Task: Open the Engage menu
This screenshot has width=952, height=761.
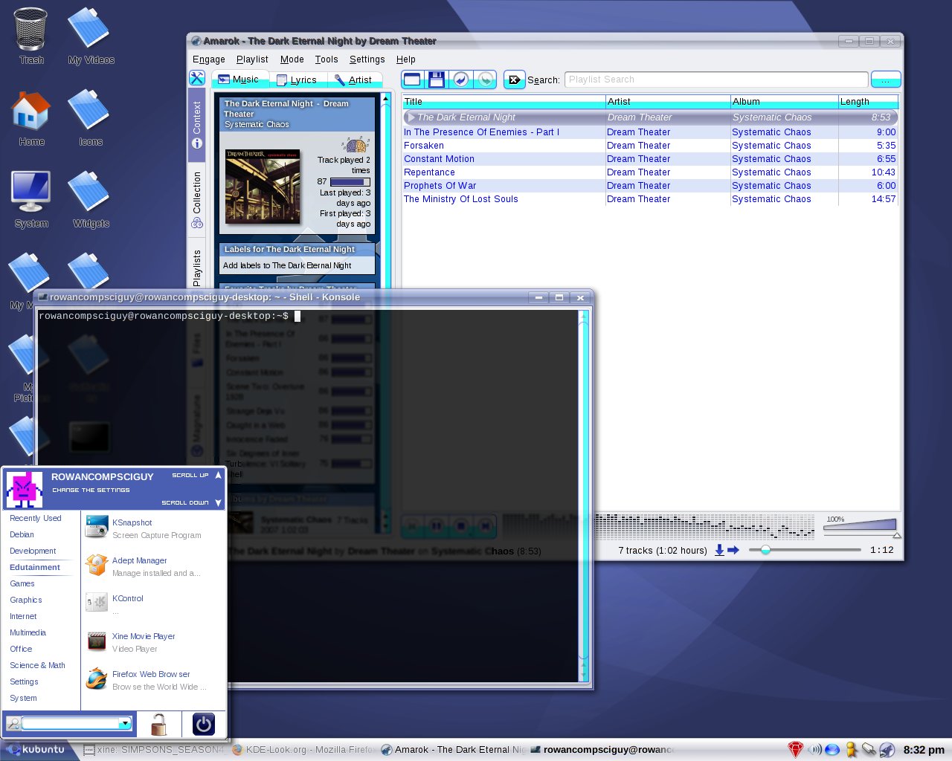Action: pyautogui.click(x=208, y=59)
